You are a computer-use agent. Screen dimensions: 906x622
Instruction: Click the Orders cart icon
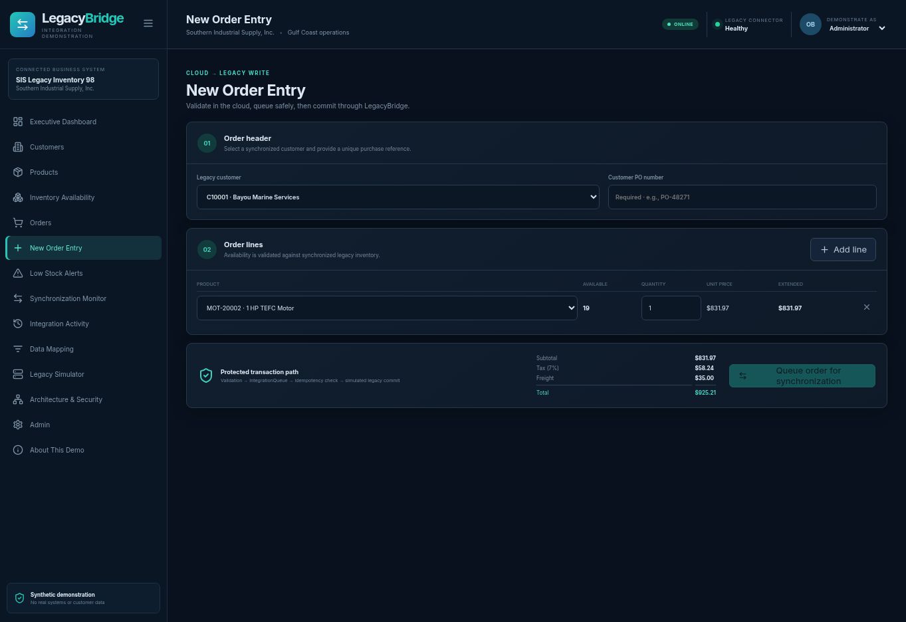(18, 223)
